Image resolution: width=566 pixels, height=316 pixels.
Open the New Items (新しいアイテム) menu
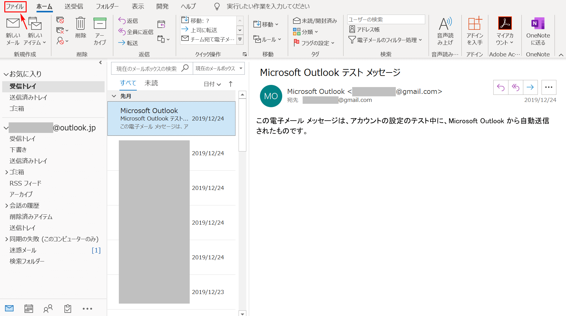pyautogui.click(x=35, y=31)
